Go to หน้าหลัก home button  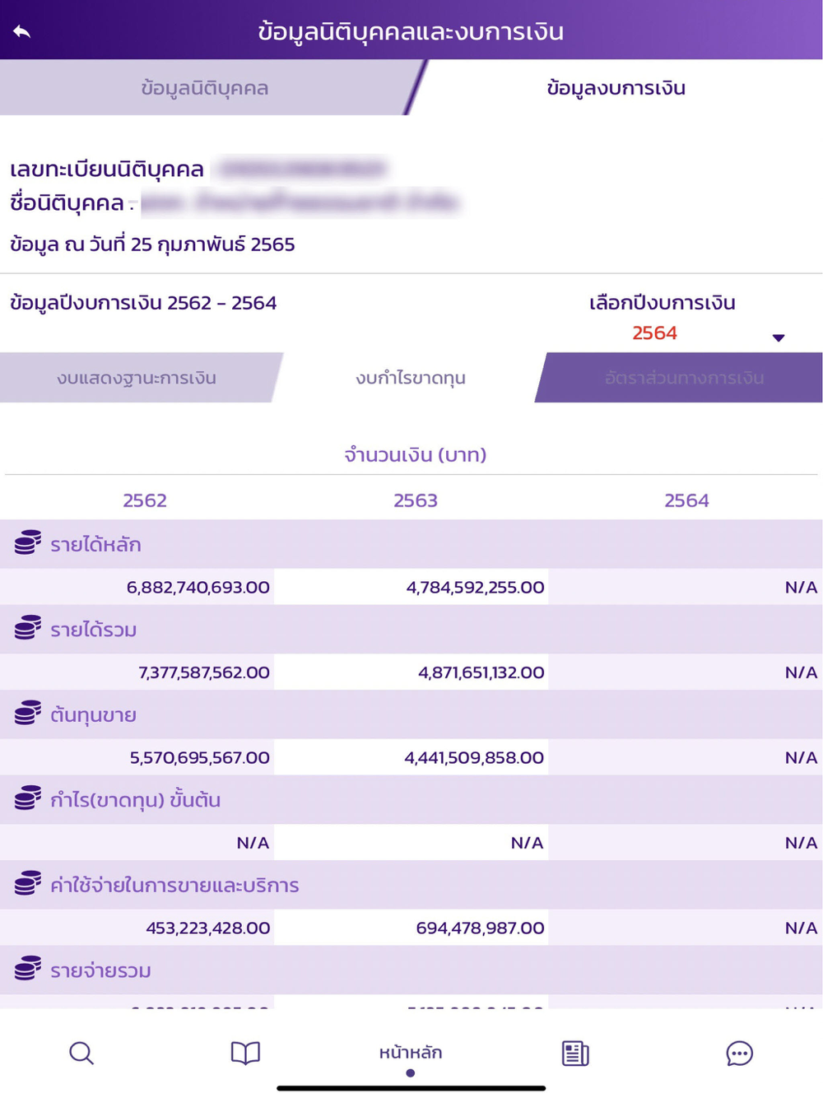click(x=410, y=1053)
